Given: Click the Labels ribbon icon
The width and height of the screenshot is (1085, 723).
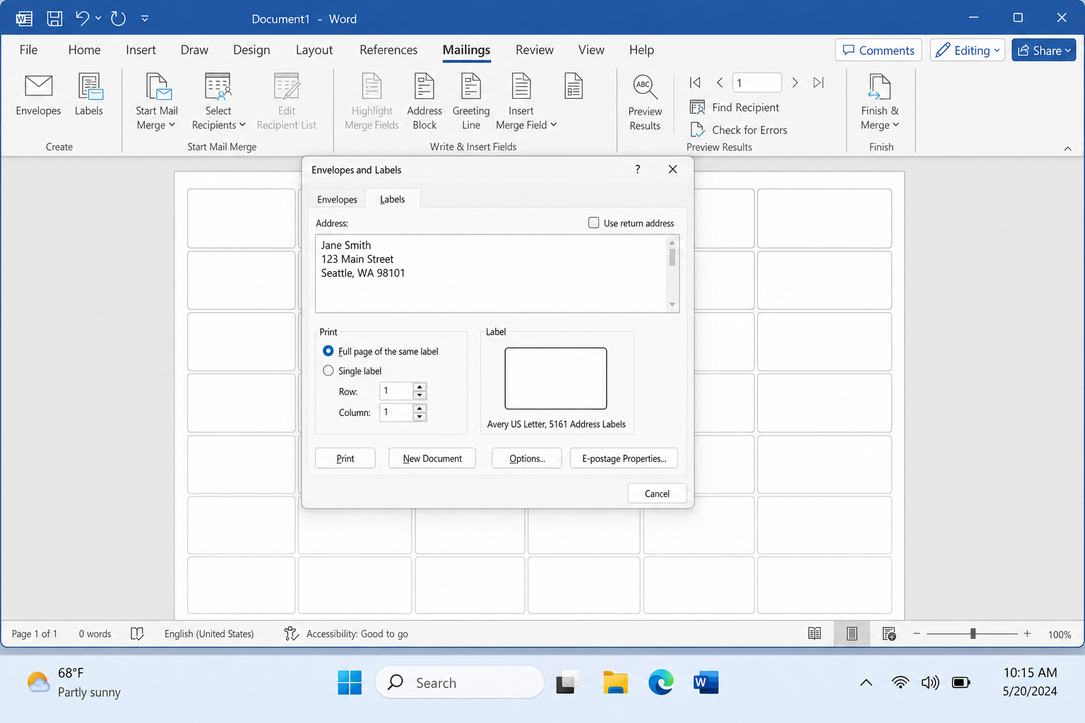Looking at the screenshot, I should pyautogui.click(x=89, y=94).
